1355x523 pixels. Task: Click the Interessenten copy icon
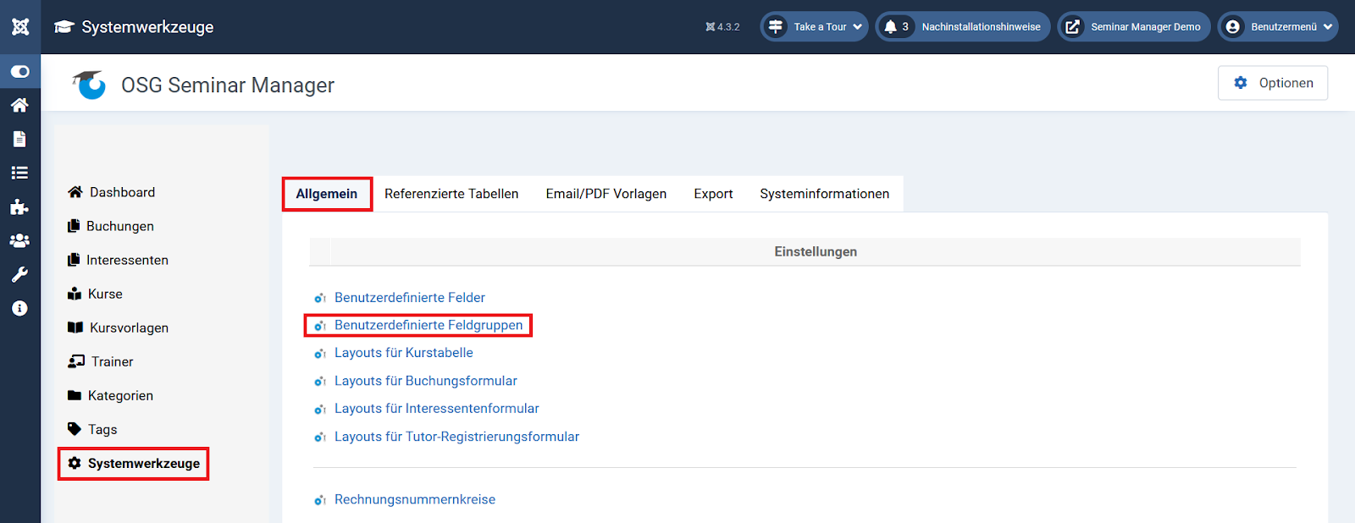pos(74,260)
